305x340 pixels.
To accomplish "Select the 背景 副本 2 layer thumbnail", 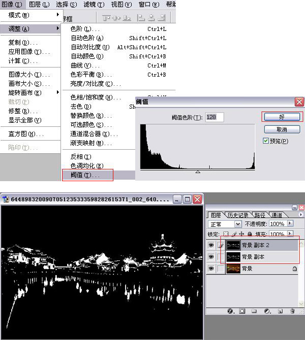I will point(233,245).
